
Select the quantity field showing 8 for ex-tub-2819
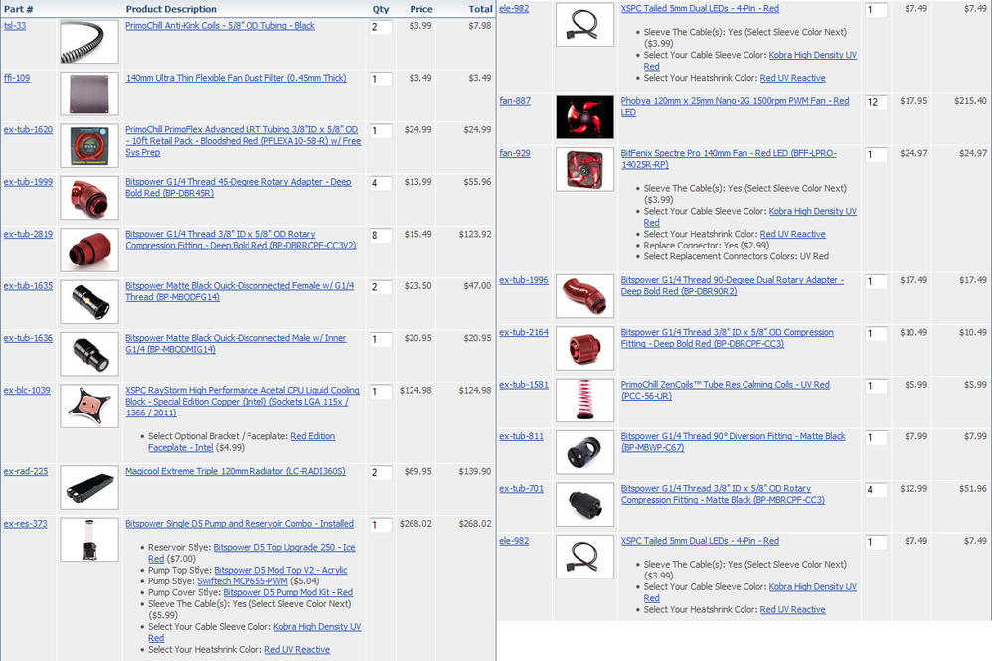pyautogui.click(x=381, y=236)
